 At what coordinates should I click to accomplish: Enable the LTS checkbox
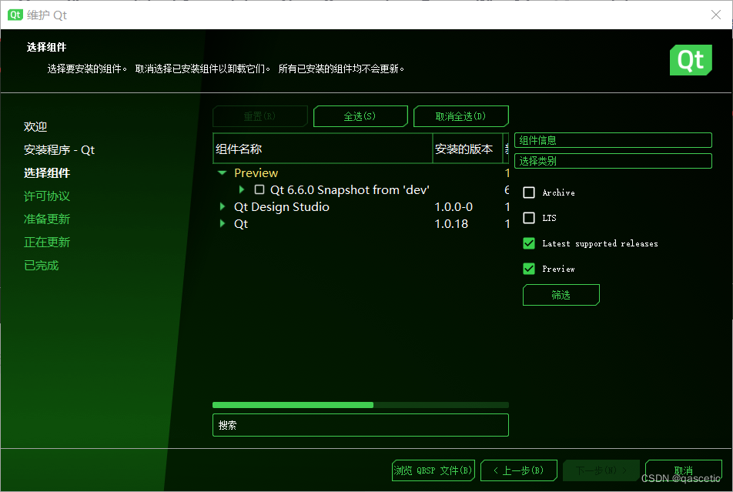(529, 218)
